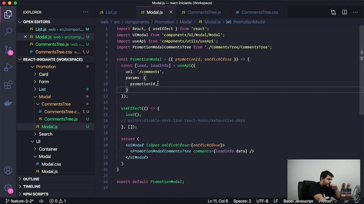Expand the Form folder
The width and height of the screenshot is (364, 204).
(44, 82)
